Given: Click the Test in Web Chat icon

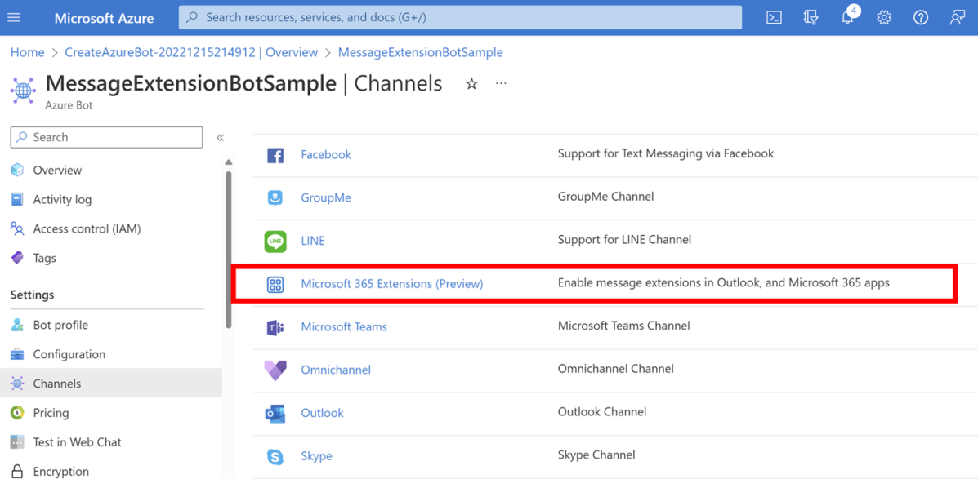Looking at the screenshot, I should tap(17, 441).
